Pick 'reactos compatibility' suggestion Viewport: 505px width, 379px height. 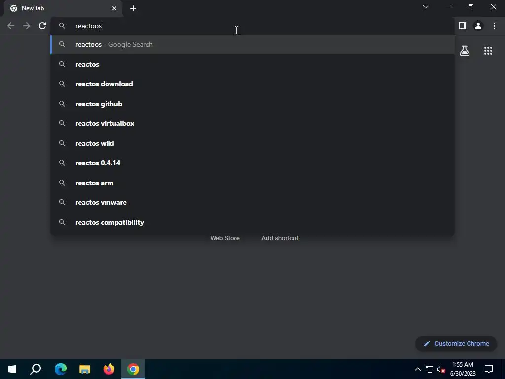pos(252,222)
